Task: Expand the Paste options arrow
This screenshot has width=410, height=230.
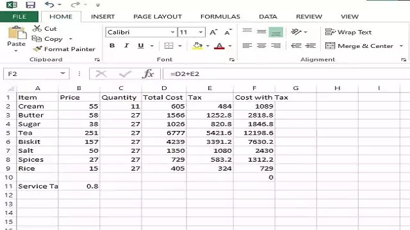Action: click(16, 50)
